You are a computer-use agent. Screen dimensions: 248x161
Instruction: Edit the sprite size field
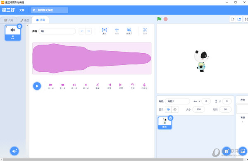(x=199, y=109)
